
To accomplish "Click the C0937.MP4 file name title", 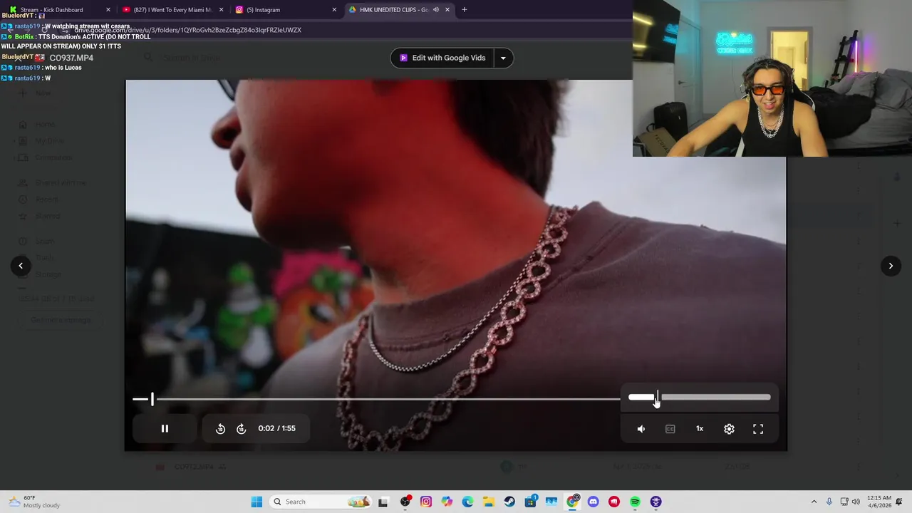I will [x=71, y=58].
